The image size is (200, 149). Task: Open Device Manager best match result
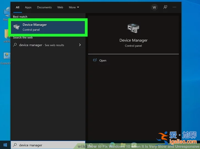[48, 27]
